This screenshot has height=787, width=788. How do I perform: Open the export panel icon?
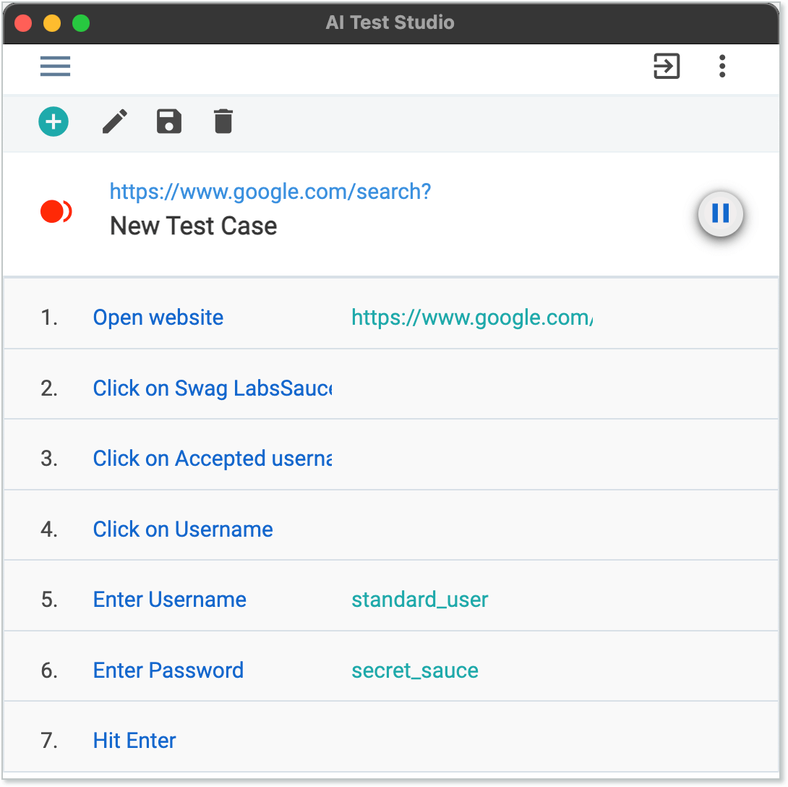point(666,66)
